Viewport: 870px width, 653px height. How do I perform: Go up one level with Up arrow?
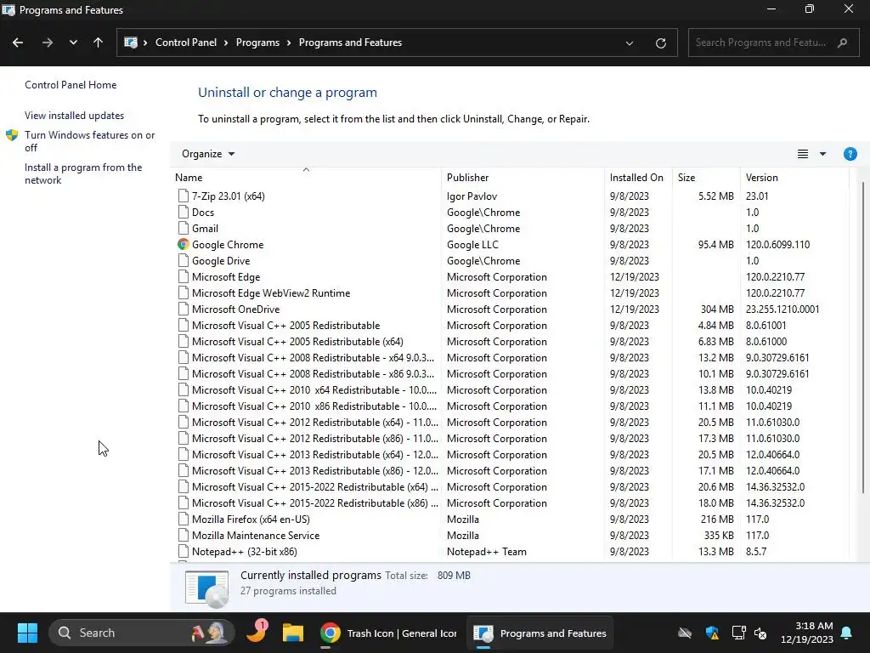[x=99, y=43]
